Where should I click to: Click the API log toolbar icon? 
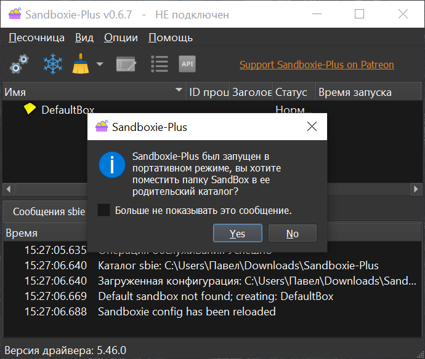(x=187, y=64)
